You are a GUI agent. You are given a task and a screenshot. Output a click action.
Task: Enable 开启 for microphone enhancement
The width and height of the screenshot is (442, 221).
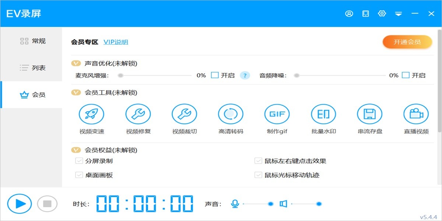coord(214,75)
